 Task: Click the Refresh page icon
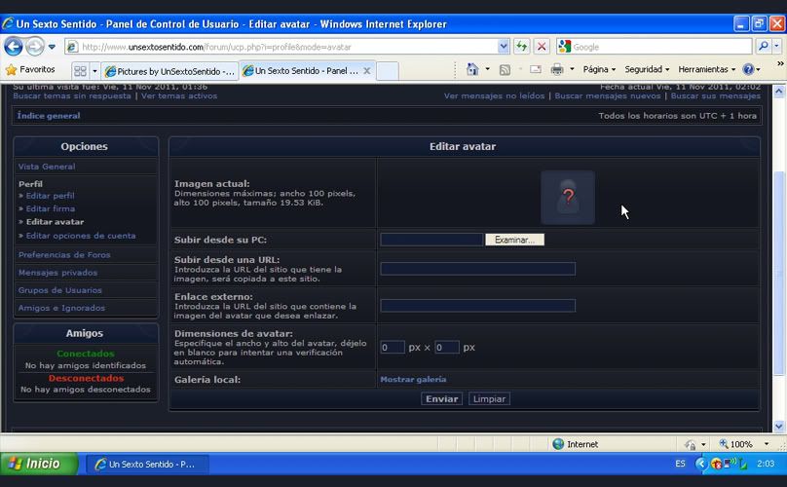click(522, 47)
